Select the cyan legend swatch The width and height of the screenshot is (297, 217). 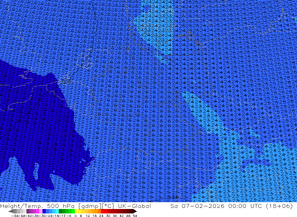point(57,211)
